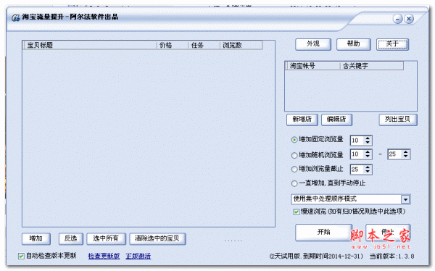Image resolution: width=435 pixels, height=271 pixels.
Task: Click the 帮助 help button
Action: tap(354, 44)
